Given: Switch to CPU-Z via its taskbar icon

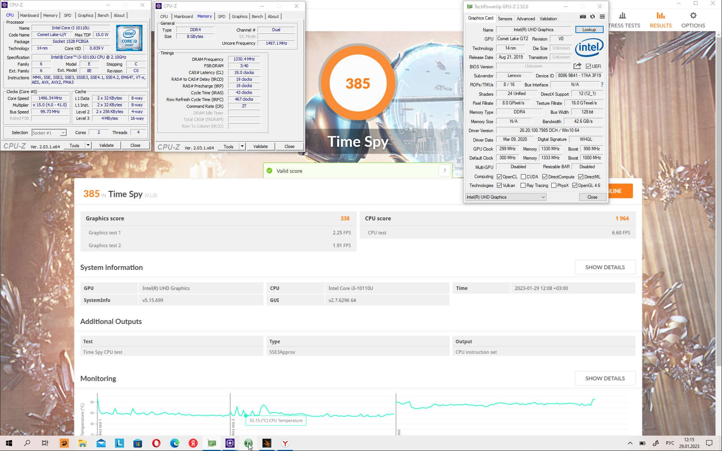Looking at the screenshot, I should click(x=230, y=443).
